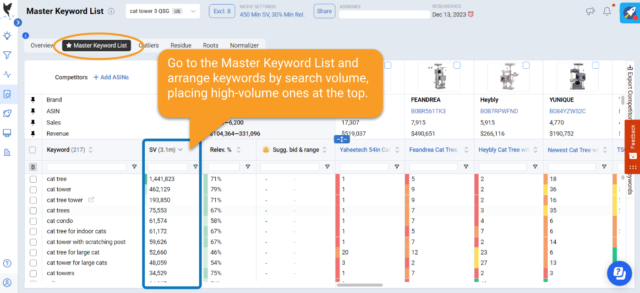Click the rocket icon in sidebar
This screenshot has height=293, width=640.
[x=7, y=114]
